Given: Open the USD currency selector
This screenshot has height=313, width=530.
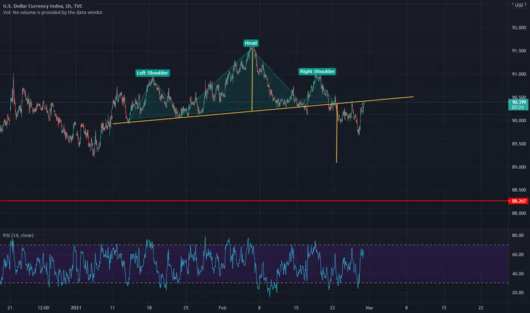Looking at the screenshot, I should [x=519, y=6].
